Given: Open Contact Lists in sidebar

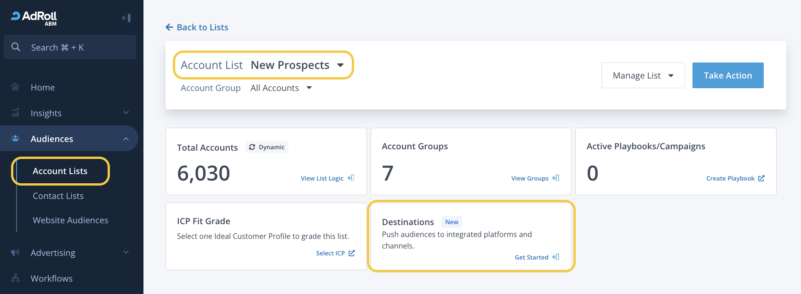Looking at the screenshot, I should 58,196.
